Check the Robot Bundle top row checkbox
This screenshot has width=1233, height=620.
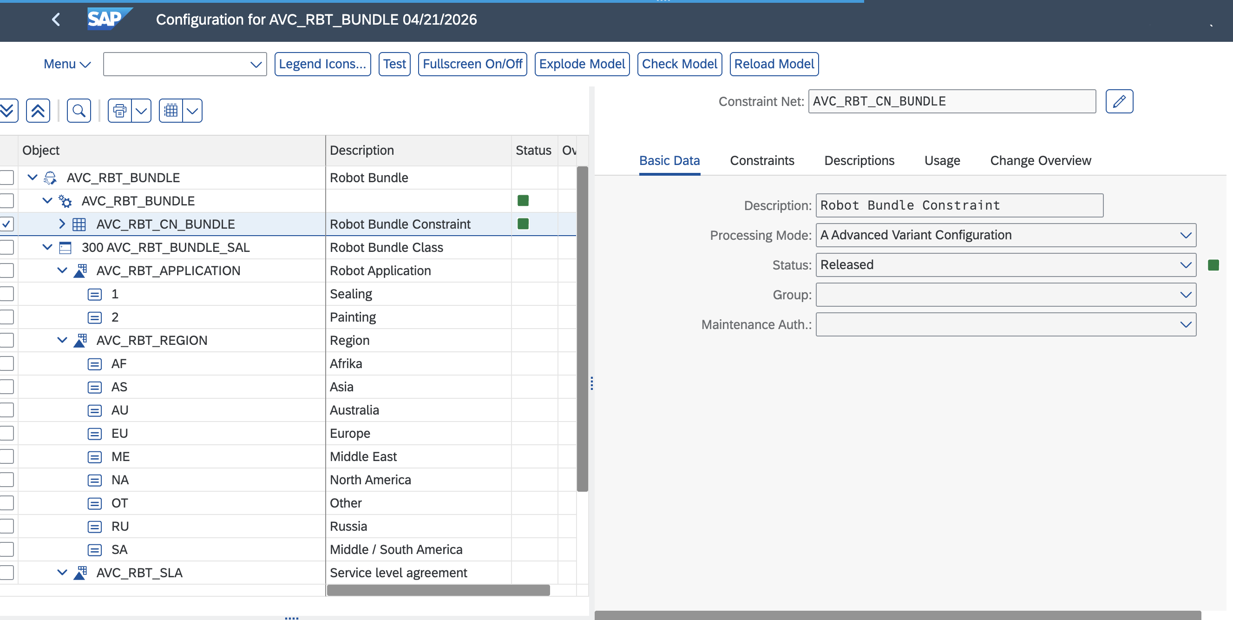coord(6,178)
